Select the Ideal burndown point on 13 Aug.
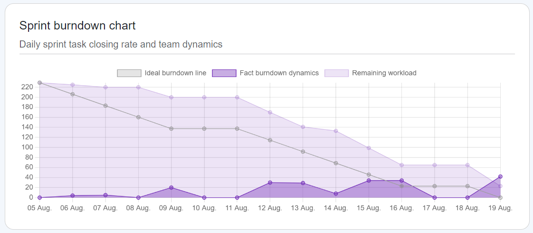Viewport: 533px width, 233px height. (303, 152)
